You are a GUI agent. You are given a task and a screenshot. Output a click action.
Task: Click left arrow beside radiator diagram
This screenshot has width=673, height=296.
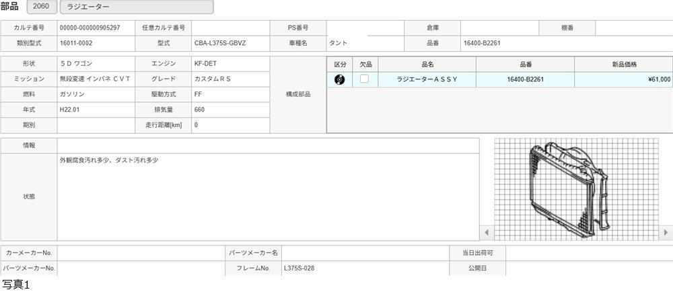point(487,233)
